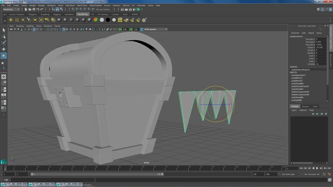Open the Channels menu in Channel Box
This screenshot has width=333, height=187.
[x=295, y=33]
